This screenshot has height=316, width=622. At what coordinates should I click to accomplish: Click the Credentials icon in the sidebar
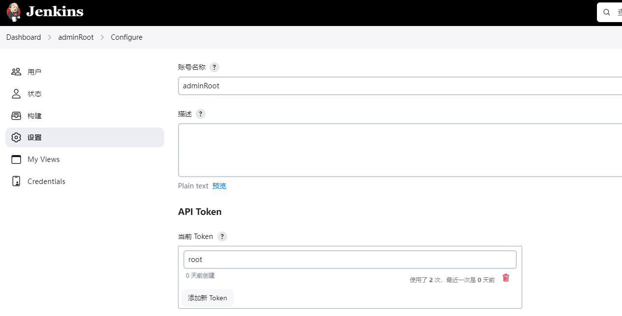point(16,181)
